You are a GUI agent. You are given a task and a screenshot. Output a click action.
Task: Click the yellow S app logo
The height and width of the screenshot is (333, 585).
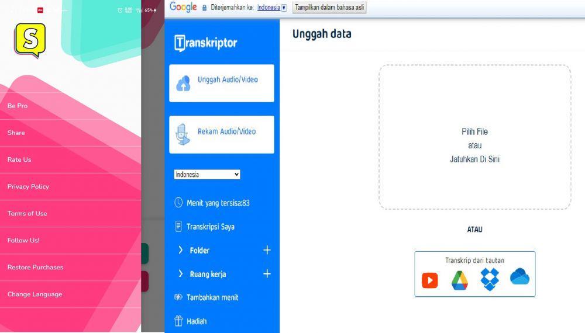click(x=30, y=40)
